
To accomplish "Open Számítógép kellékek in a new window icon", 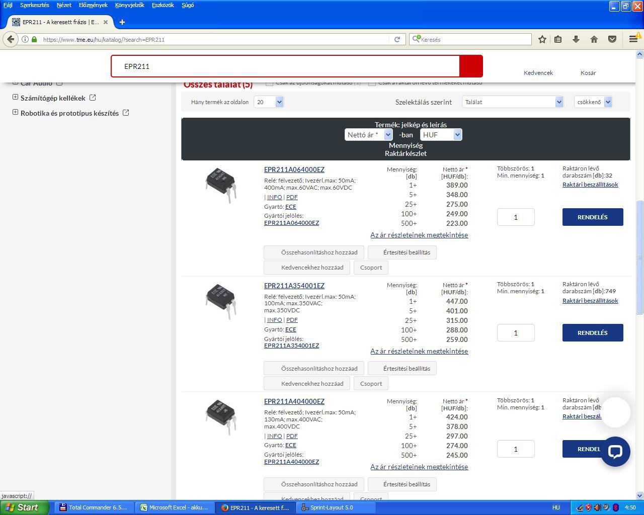I will tap(93, 98).
